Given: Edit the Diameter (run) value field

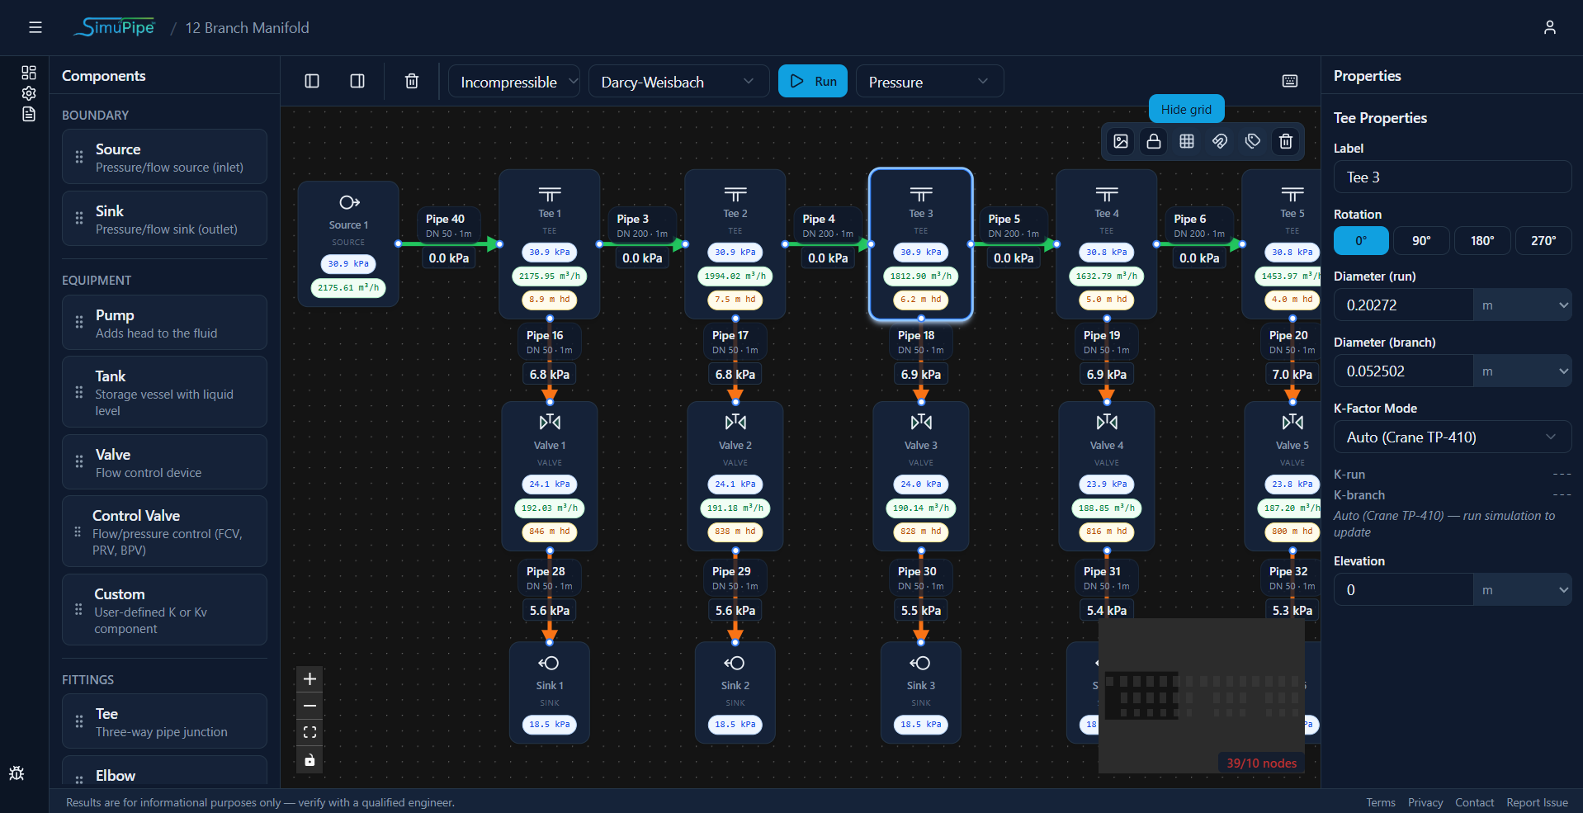Looking at the screenshot, I should click(1403, 305).
